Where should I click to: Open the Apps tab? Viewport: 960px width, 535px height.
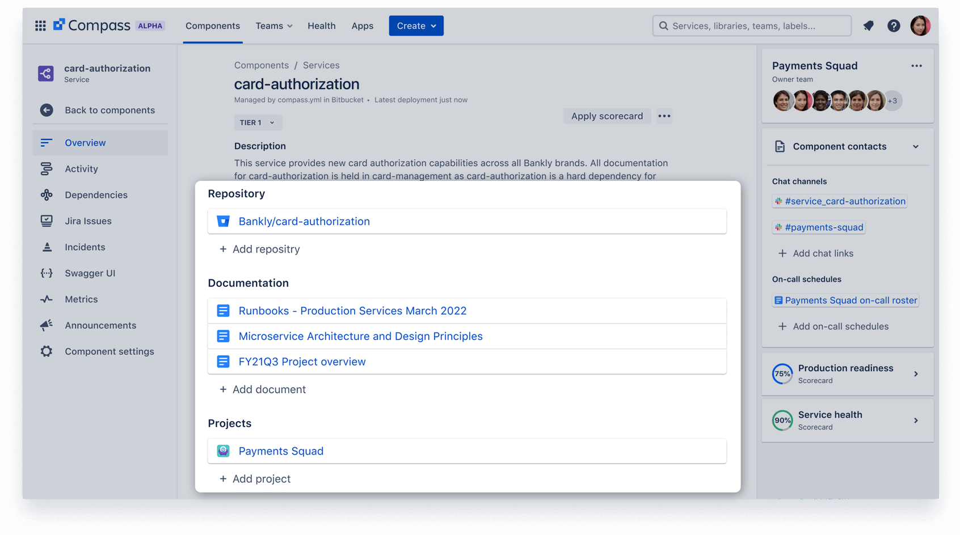pos(363,26)
